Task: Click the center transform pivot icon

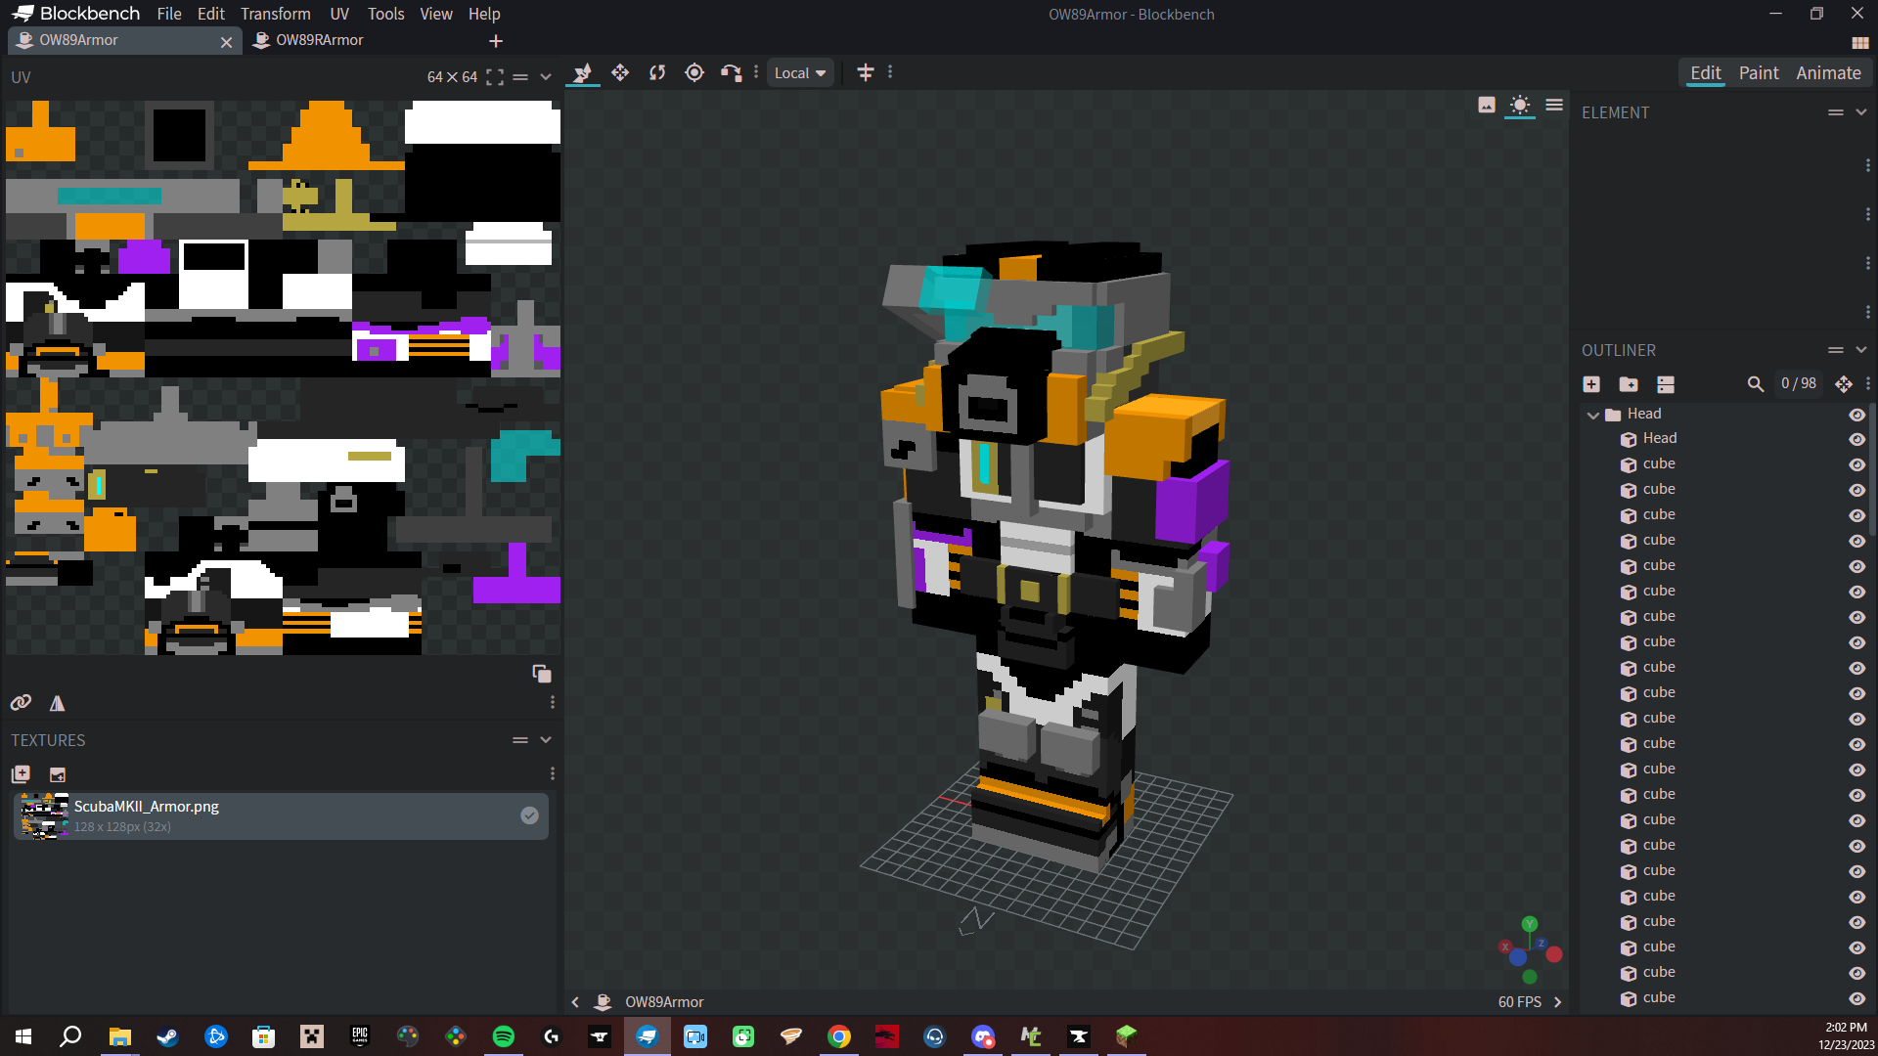Action: (866, 72)
